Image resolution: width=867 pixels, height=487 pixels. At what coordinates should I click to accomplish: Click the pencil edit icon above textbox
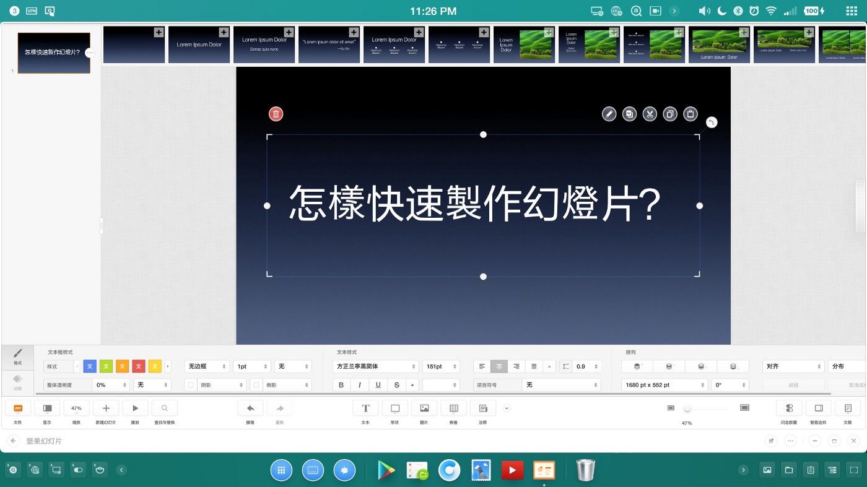609,114
